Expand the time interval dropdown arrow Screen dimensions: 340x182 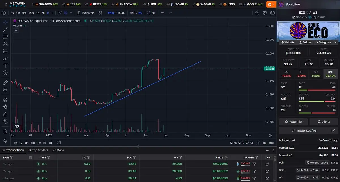point(52,13)
